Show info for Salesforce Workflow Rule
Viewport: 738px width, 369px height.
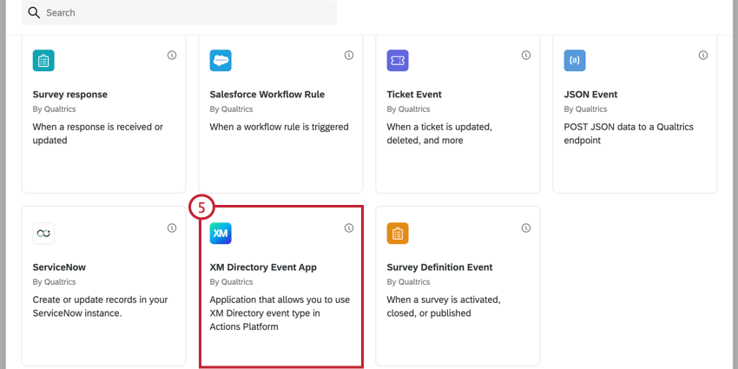tap(349, 55)
